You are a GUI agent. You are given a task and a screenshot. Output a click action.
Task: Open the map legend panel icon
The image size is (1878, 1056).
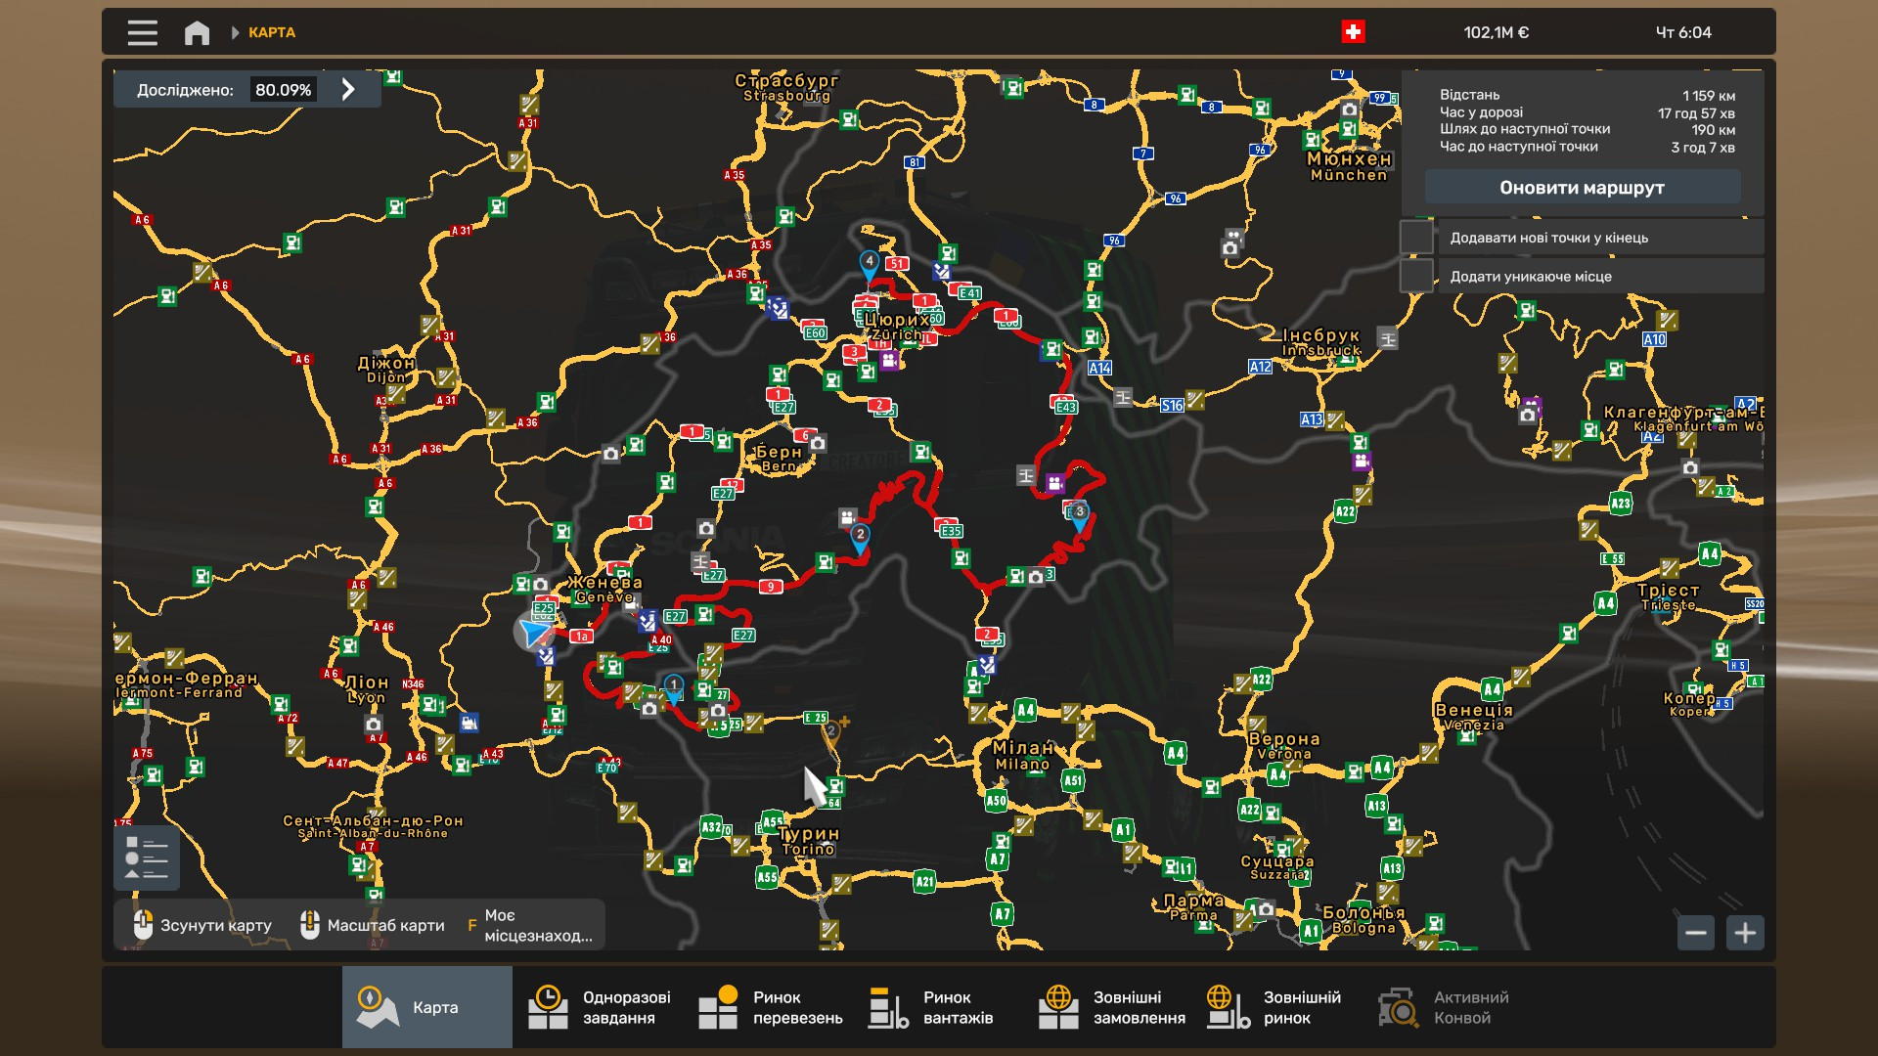[147, 858]
